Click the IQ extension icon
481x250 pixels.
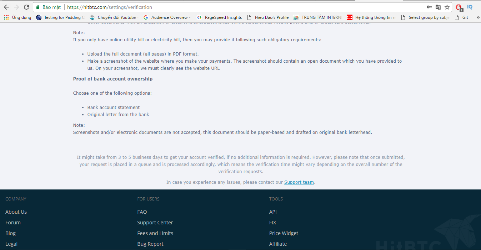pos(470,7)
